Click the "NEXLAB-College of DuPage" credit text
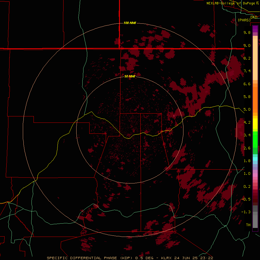 pos(231,3)
